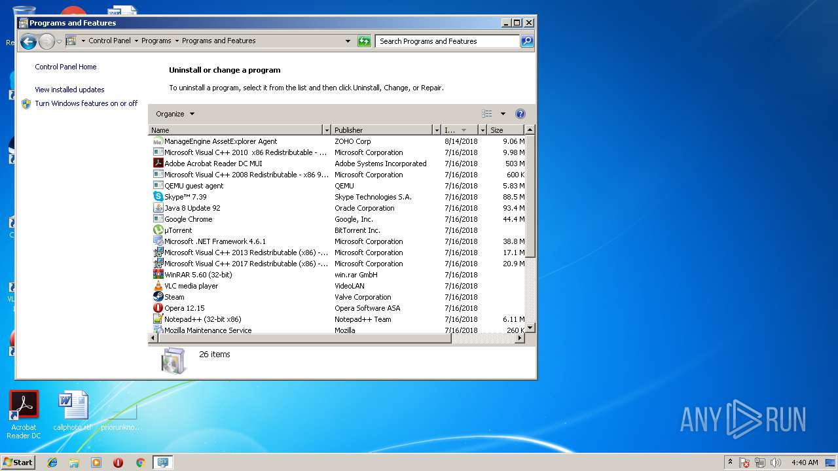The image size is (838, 471).
Task: Click Skype Technologies S.A. publisher cell
Action: coord(373,197)
